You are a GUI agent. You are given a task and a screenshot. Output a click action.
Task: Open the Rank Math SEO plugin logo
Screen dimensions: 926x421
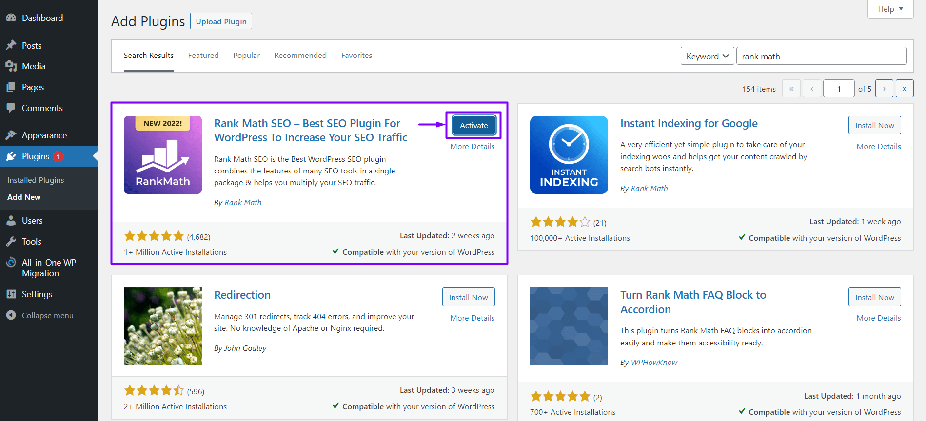point(163,155)
